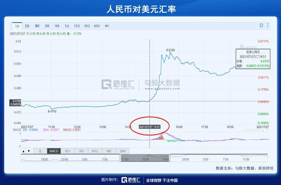
Task: Select the 无 indicator option
Action: [x=40, y=151]
